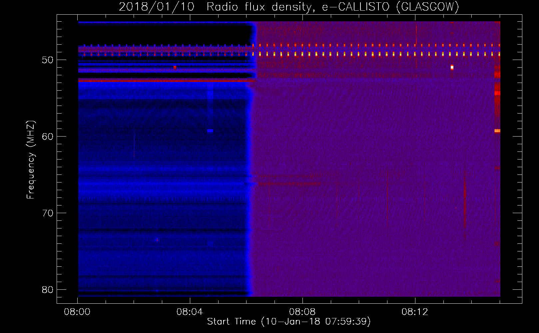Click the 70 frequency axis label
Viewport: 539px width, 333px height.
48,213
